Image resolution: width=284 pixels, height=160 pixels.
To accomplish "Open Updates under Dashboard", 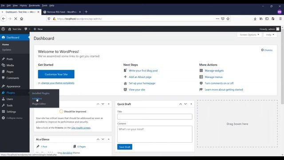I will tap(7, 50).
